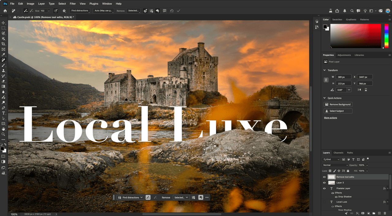Click the rotation angle field

[341, 90]
